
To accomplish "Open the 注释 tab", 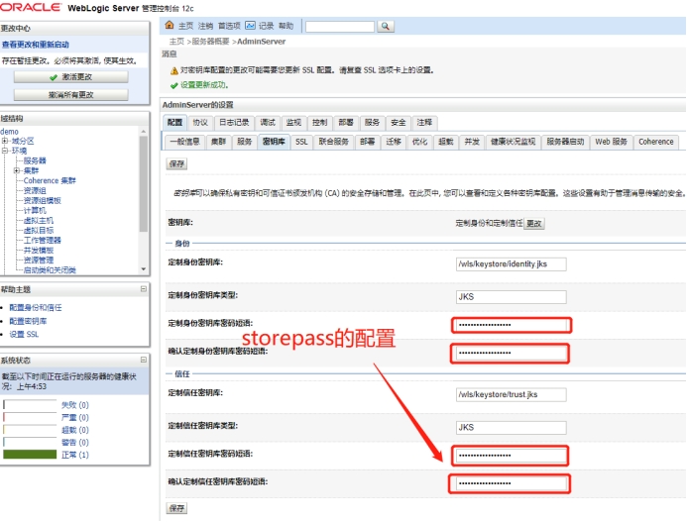I will point(424,123).
